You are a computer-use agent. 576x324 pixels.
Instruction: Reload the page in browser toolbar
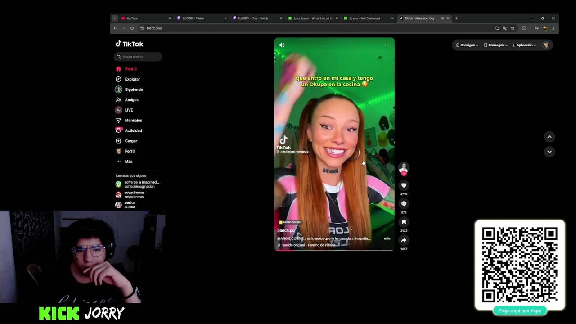click(132, 28)
